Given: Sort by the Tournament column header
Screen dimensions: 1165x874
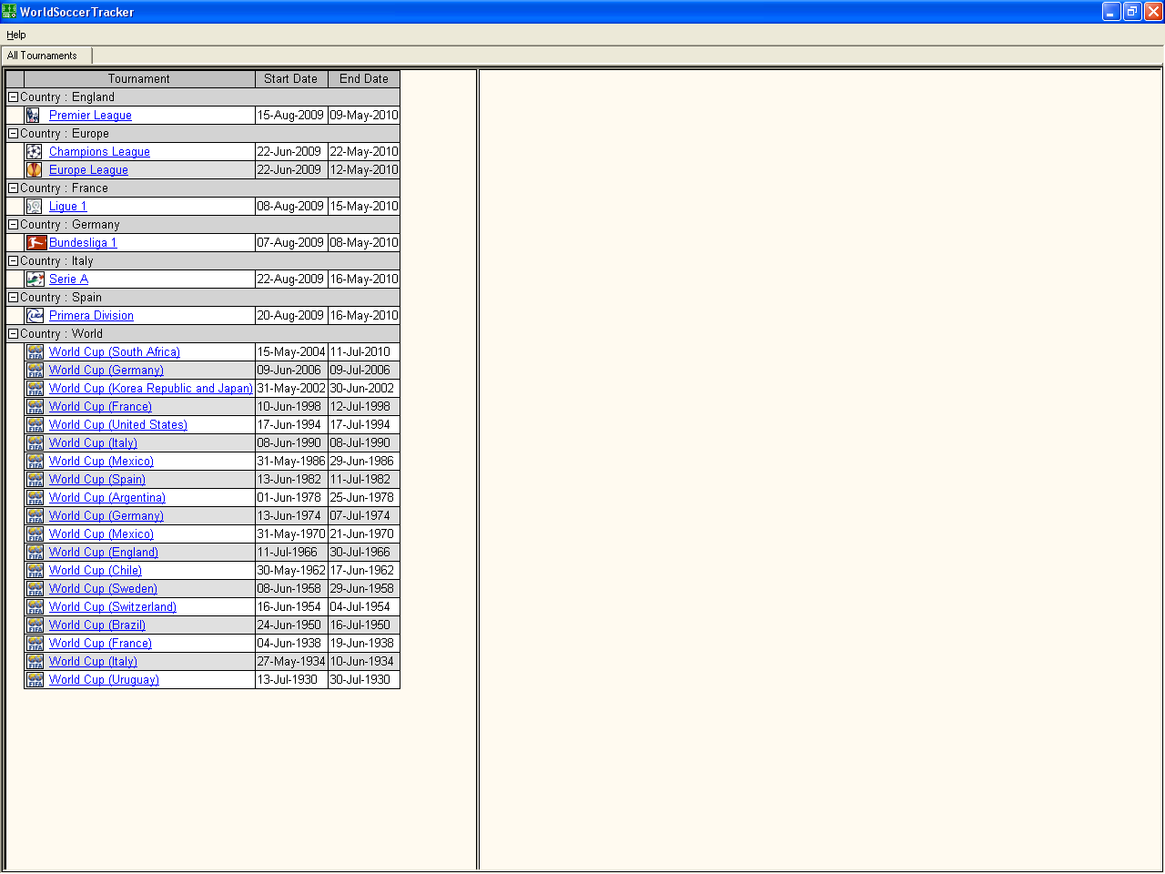Looking at the screenshot, I should [139, 79].
